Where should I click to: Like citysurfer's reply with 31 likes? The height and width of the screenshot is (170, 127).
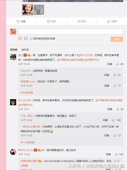[x=115, y=75]
